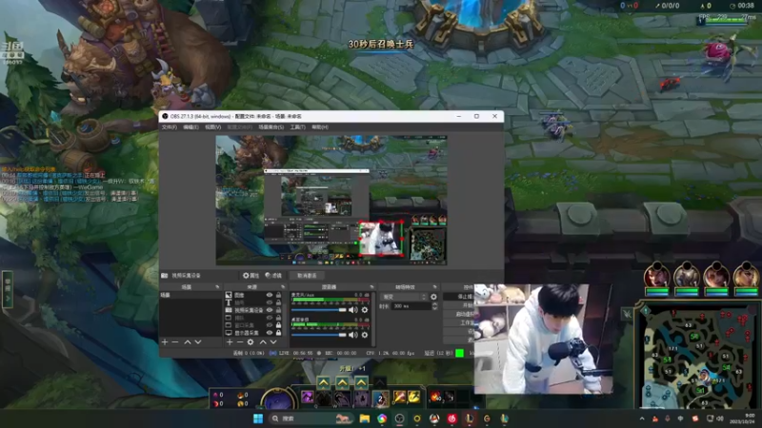Toggle visibility of text source row

[x=270, y=302]
